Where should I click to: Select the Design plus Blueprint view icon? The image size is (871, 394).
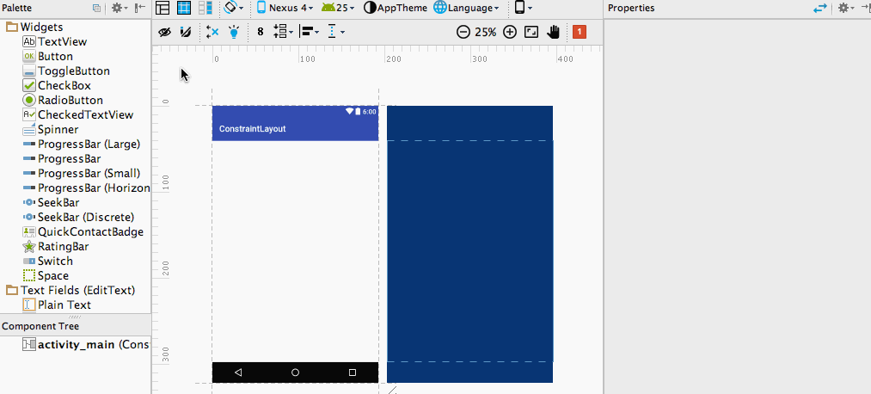pyautogui.click(x=205, y=8)
